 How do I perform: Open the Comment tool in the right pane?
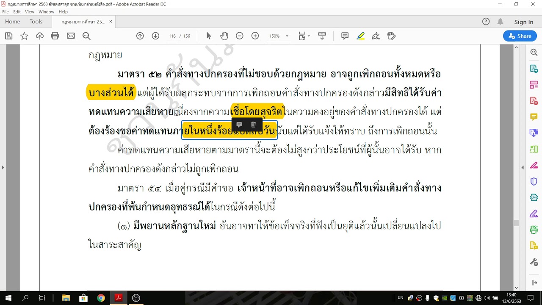(x=534, y=117)
